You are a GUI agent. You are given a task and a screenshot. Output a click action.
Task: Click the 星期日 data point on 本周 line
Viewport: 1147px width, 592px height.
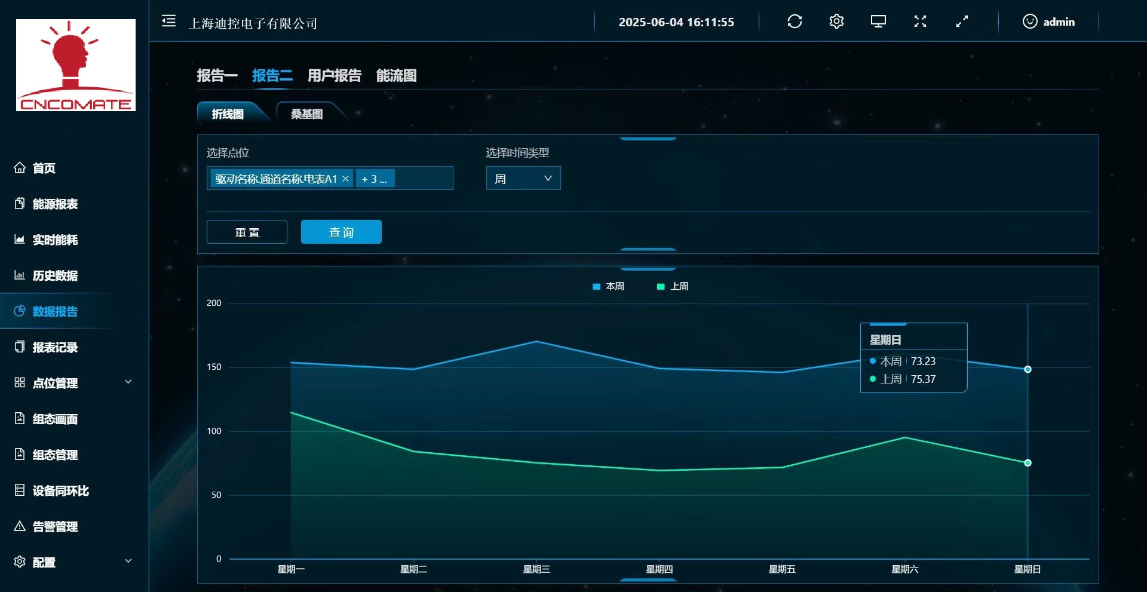click(x=1028, y=369)
